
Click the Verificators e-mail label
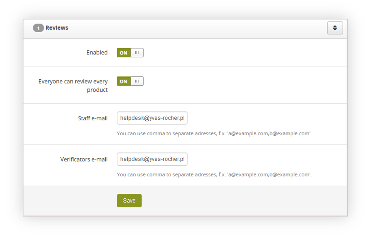click(84, 159)
